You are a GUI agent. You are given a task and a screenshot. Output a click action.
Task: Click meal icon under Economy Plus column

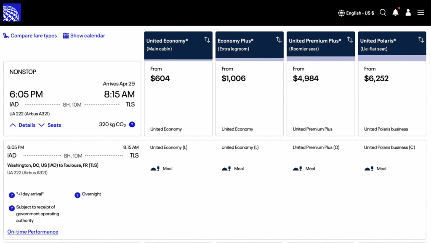[226, 169]
